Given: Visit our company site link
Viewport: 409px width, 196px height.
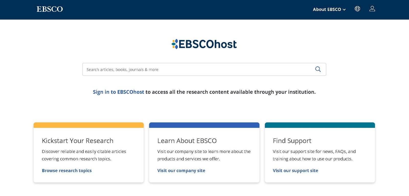Looking at the screenshot, I should coord(181,170).
